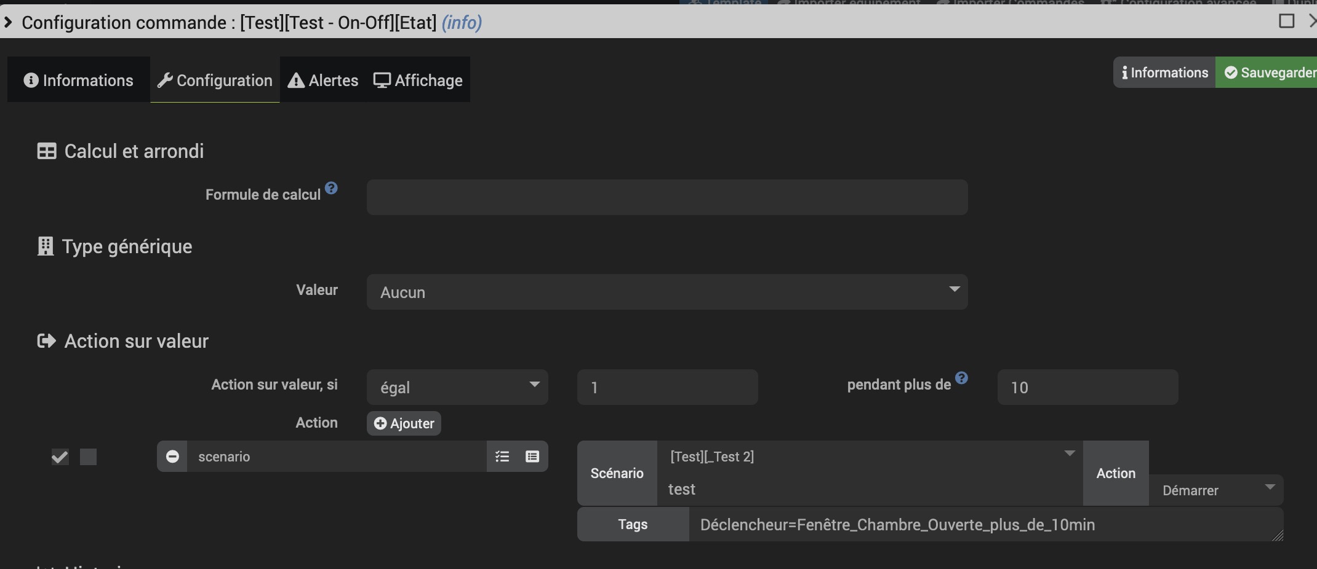Click the checklist icon beside scenario field

[x=502, y=457]
